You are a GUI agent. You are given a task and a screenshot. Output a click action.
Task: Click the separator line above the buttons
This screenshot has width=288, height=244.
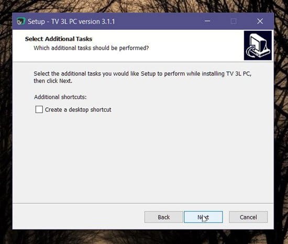[x=143, y=203]
